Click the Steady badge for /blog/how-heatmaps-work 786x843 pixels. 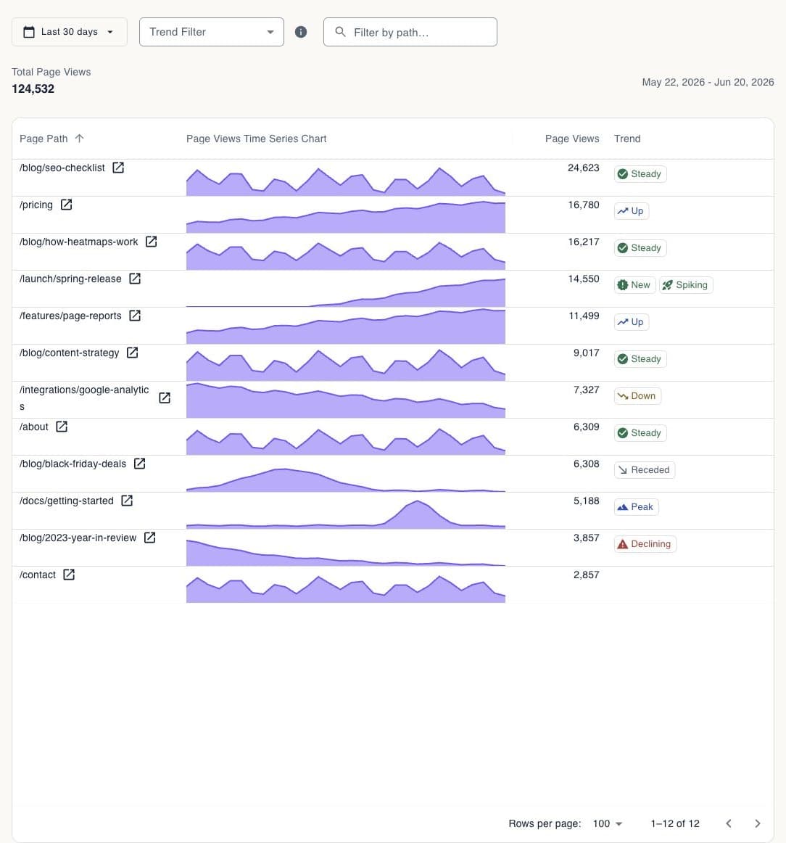click(x=640, y=248)
